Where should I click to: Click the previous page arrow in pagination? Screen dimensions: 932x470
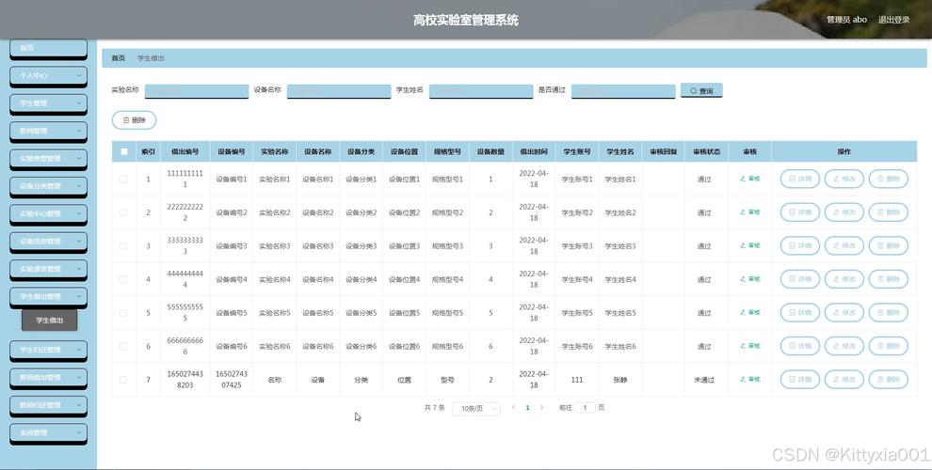[x=514, y=408]
